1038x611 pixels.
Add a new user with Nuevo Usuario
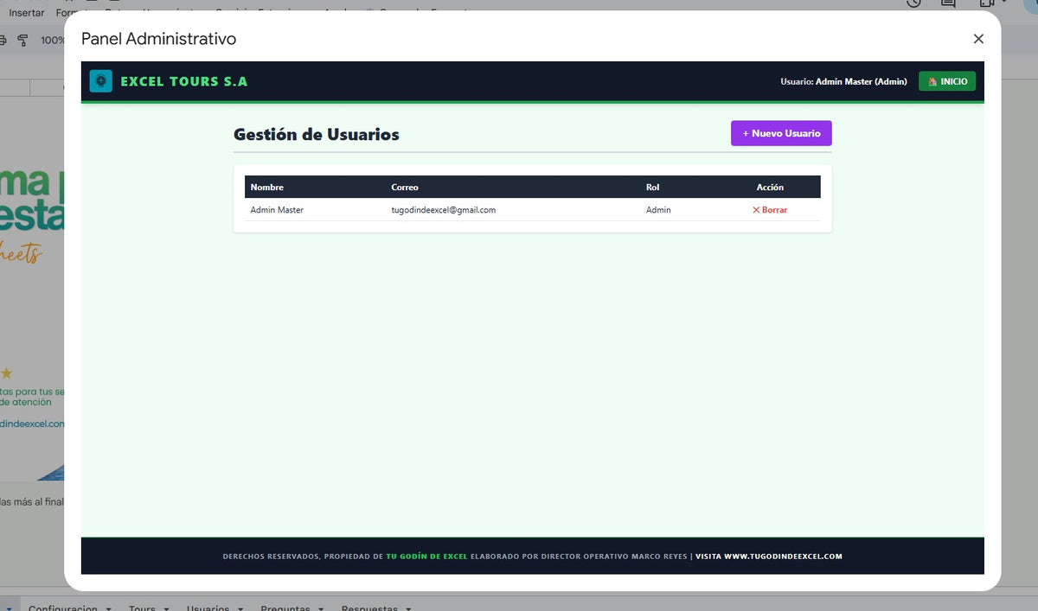click(x=781, y=133)
